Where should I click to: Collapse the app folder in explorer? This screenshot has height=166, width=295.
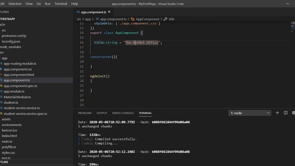click(5, 58)
